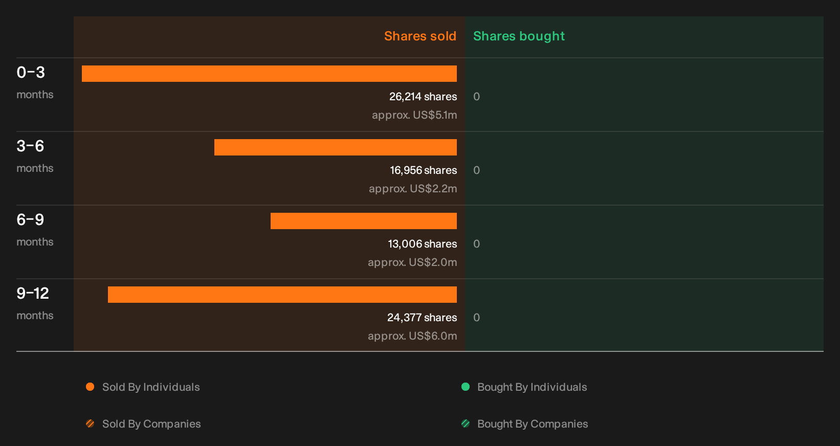The width and height of the screenshot is (840, 446).
Task: Click approx. US$6.0m amount
Action: click(412, 336)
